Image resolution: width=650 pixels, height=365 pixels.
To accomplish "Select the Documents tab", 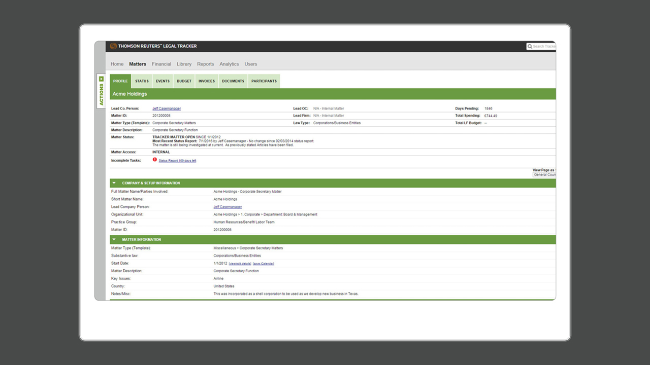I will pos(233,81).
